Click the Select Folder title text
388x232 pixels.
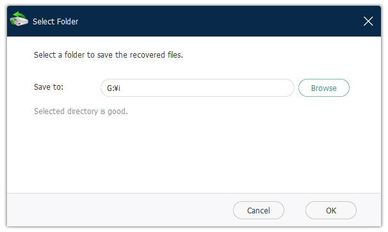tap(56, 22)
